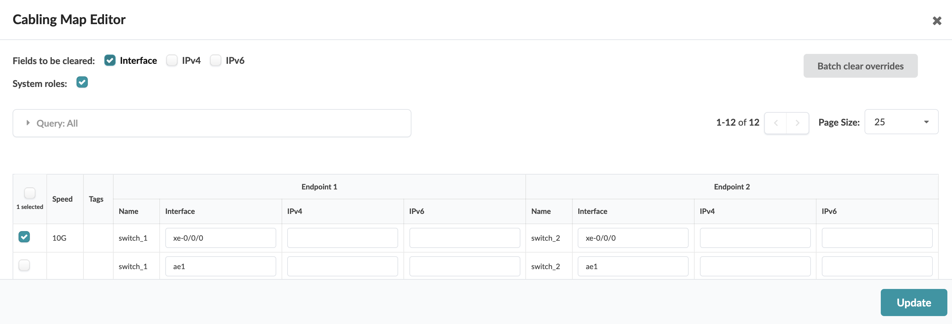
Task: Click Endpoint 2 interface field ae1
Action: pyautogui.click(x=633, y=266)
